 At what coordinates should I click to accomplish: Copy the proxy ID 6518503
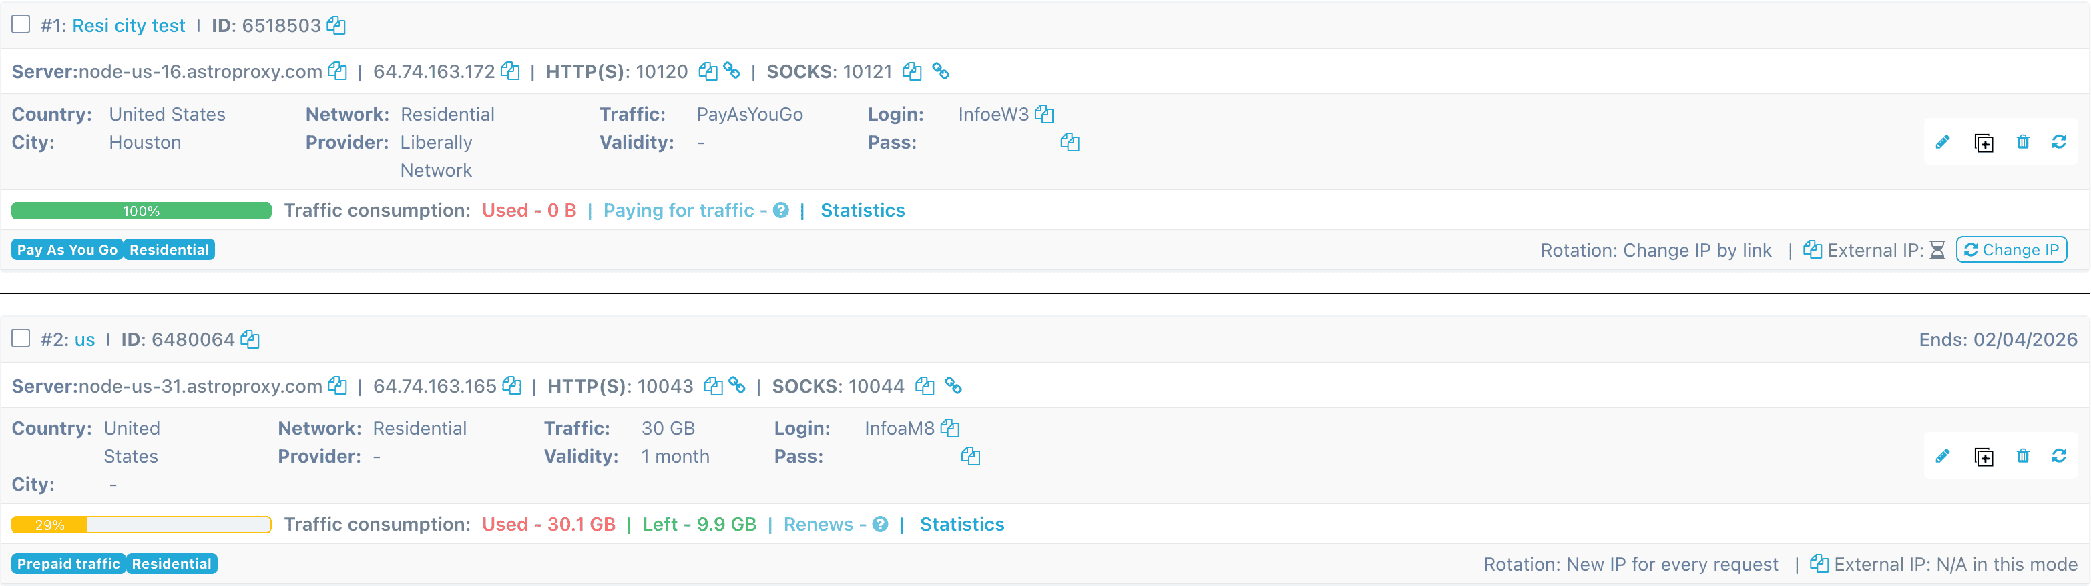click(x=336, y=26)
